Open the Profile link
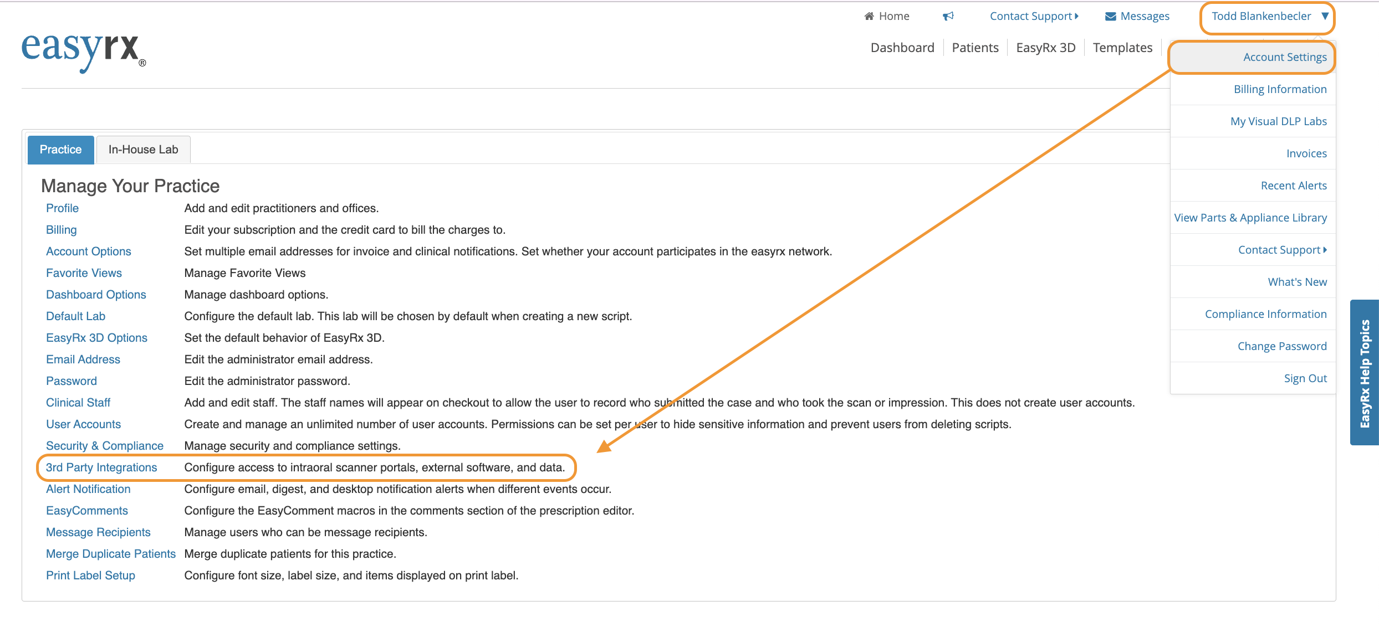The width and height of the screenshot is (1379, 627). [x=62, y=208]
